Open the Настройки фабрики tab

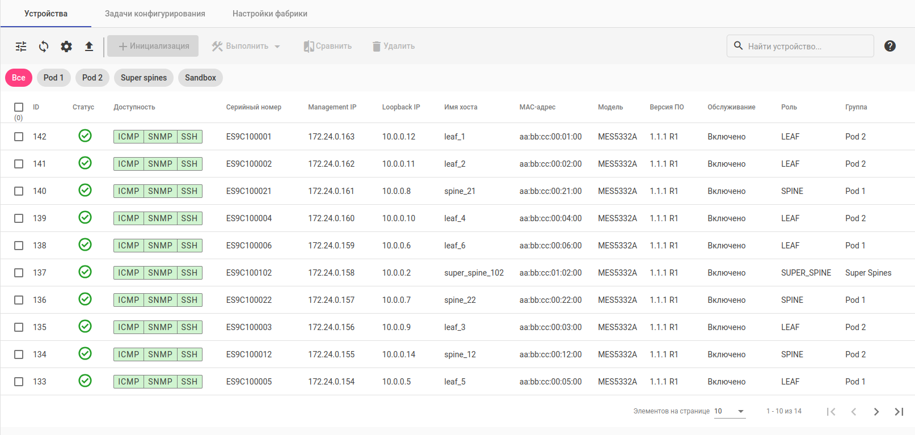click(x=269, y=14)
